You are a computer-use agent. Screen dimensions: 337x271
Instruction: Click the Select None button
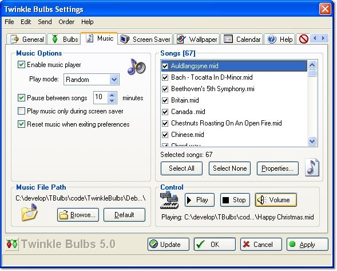point(229,168)
